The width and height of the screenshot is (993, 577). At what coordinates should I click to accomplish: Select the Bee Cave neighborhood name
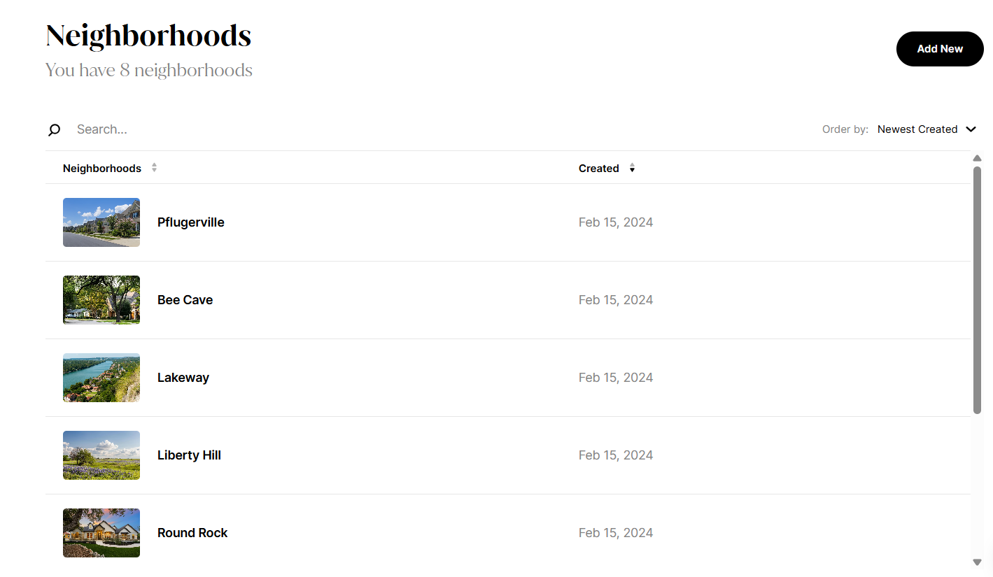[x=185, y=299]
